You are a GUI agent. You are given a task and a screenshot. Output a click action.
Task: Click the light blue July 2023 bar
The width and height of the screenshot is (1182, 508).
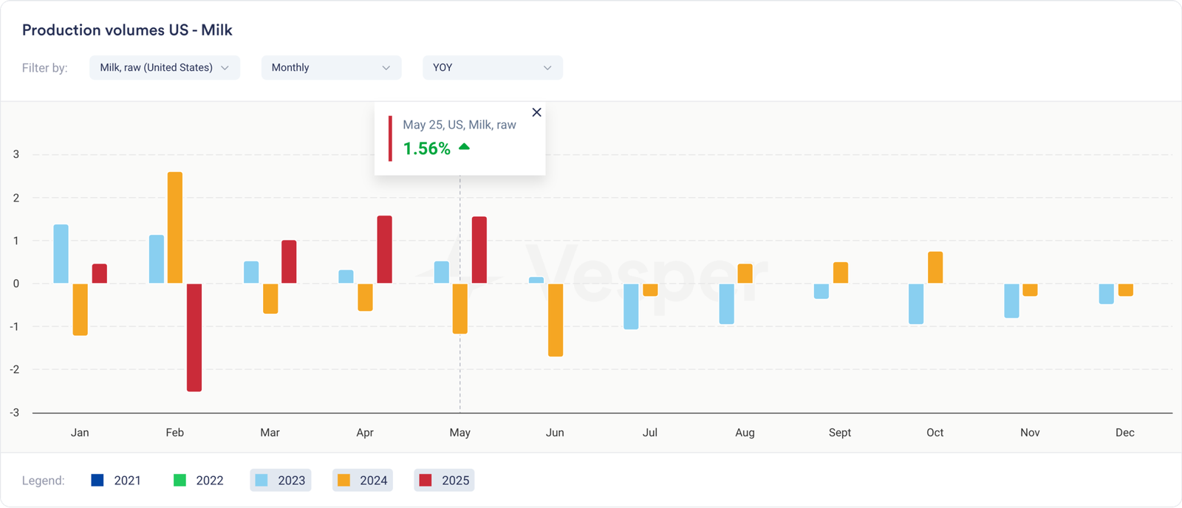pyautogui.click(x=631, y=306)
